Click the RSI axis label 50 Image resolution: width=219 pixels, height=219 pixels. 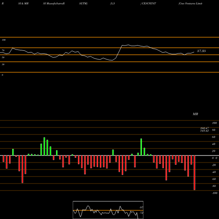pyautogui.click(x=3, y=57)
